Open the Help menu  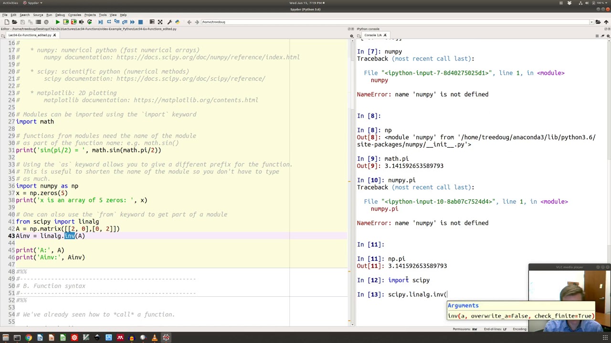tap(123, 15)
